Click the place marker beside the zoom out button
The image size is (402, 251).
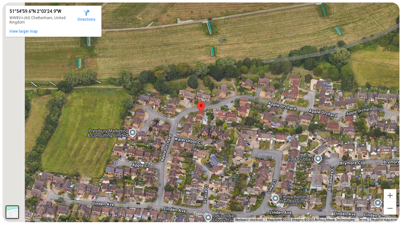(378, 203)
